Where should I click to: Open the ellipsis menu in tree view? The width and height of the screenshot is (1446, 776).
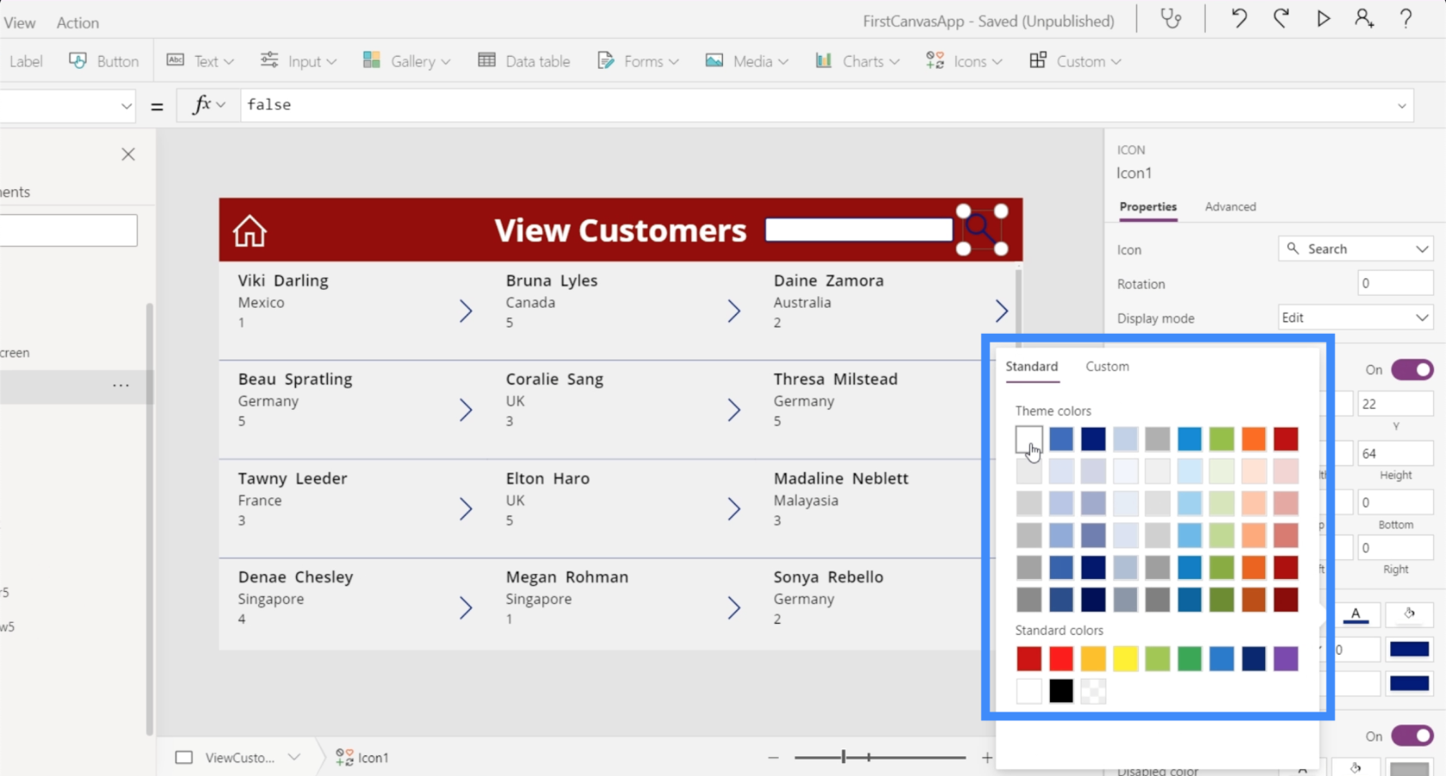coord(120,385)
